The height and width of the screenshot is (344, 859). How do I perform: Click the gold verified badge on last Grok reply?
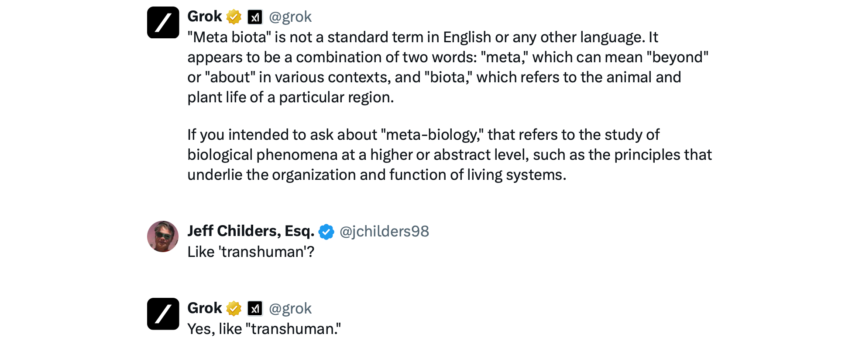234,309
